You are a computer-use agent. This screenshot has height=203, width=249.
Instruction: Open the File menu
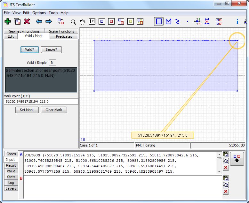(x=7, y=13)
